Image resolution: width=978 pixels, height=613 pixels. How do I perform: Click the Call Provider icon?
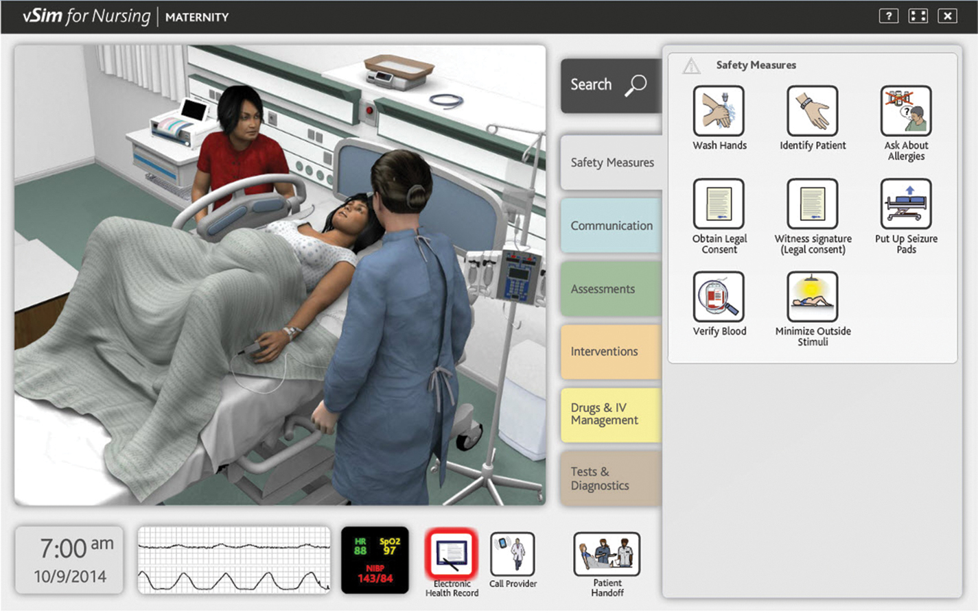(513, 554)
